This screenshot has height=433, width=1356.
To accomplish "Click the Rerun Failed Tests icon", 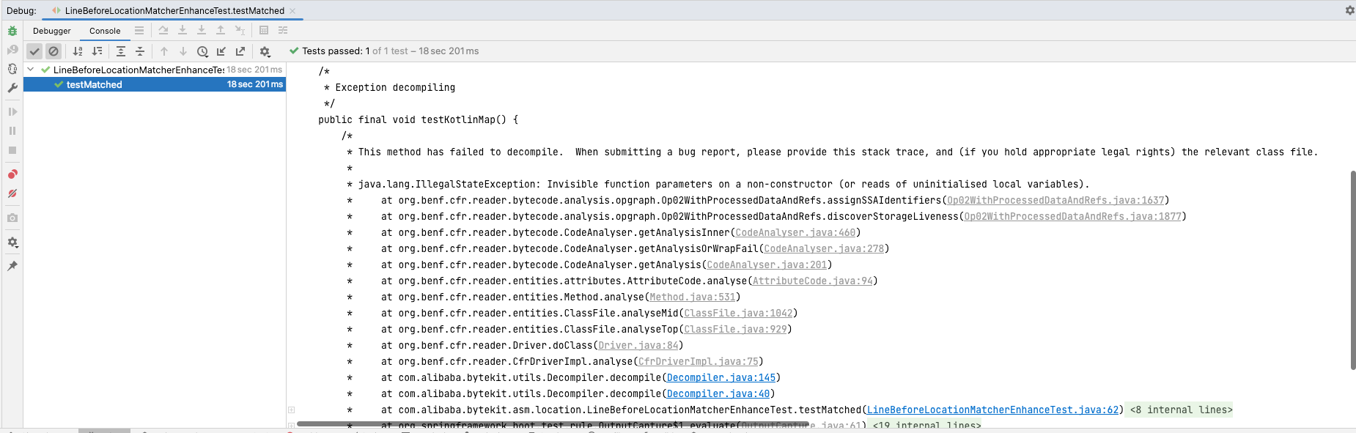I will (x=12, y=50).
